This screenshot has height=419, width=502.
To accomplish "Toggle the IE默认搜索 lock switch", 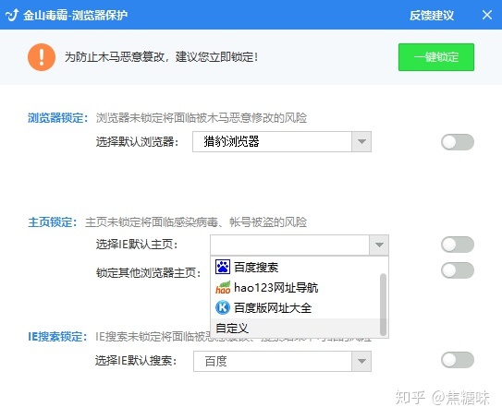I will click(x=458, y=360).
